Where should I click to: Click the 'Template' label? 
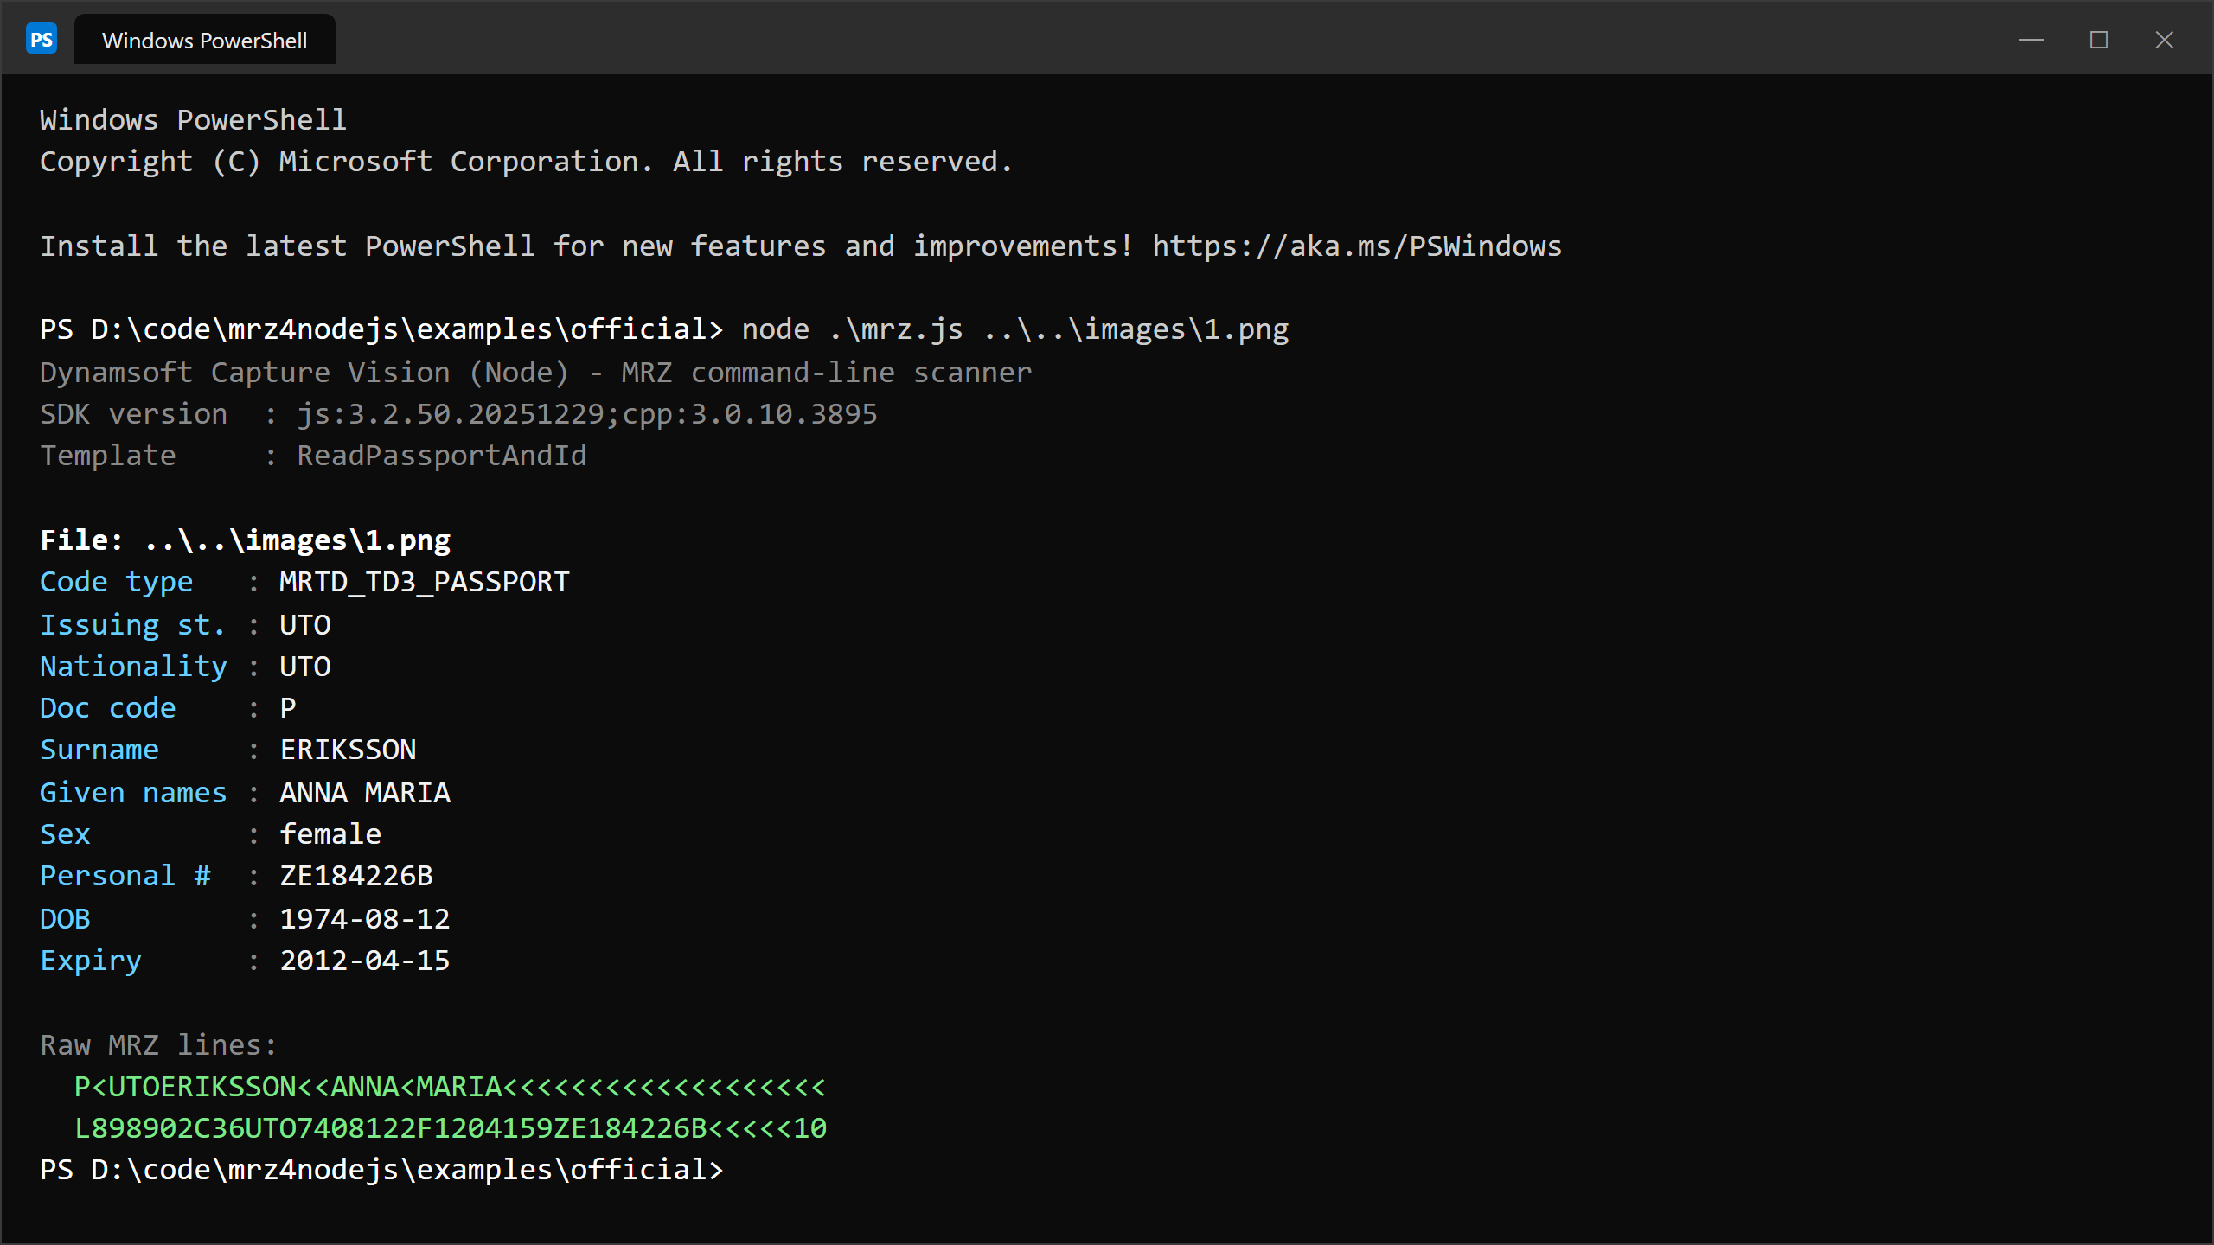pyautogui.click(x=107, y=456)
